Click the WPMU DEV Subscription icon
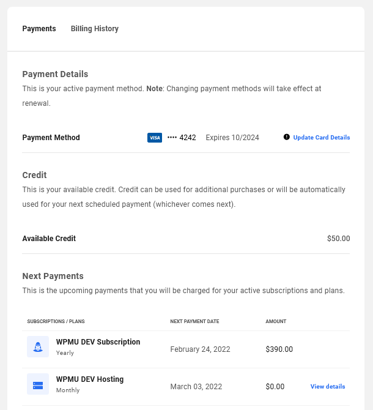This screenshot has width=373, height=410. 38,347
